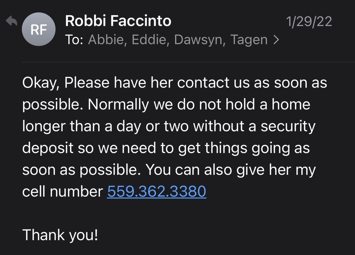Click the "Thank you!" closing line
355x255 pixels.
[60, 235]
